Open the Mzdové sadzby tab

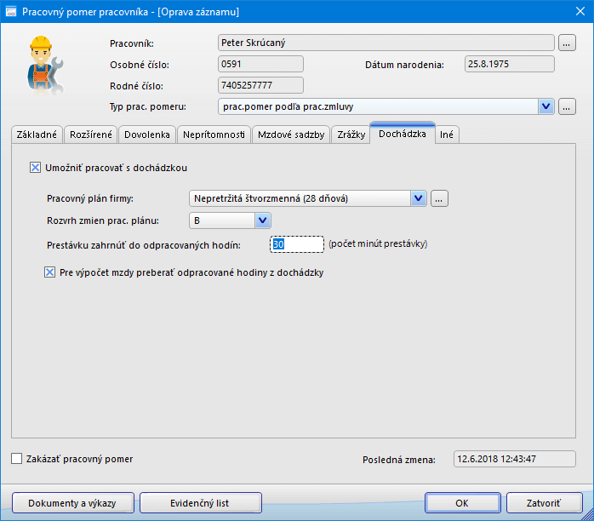pos(291,135)
